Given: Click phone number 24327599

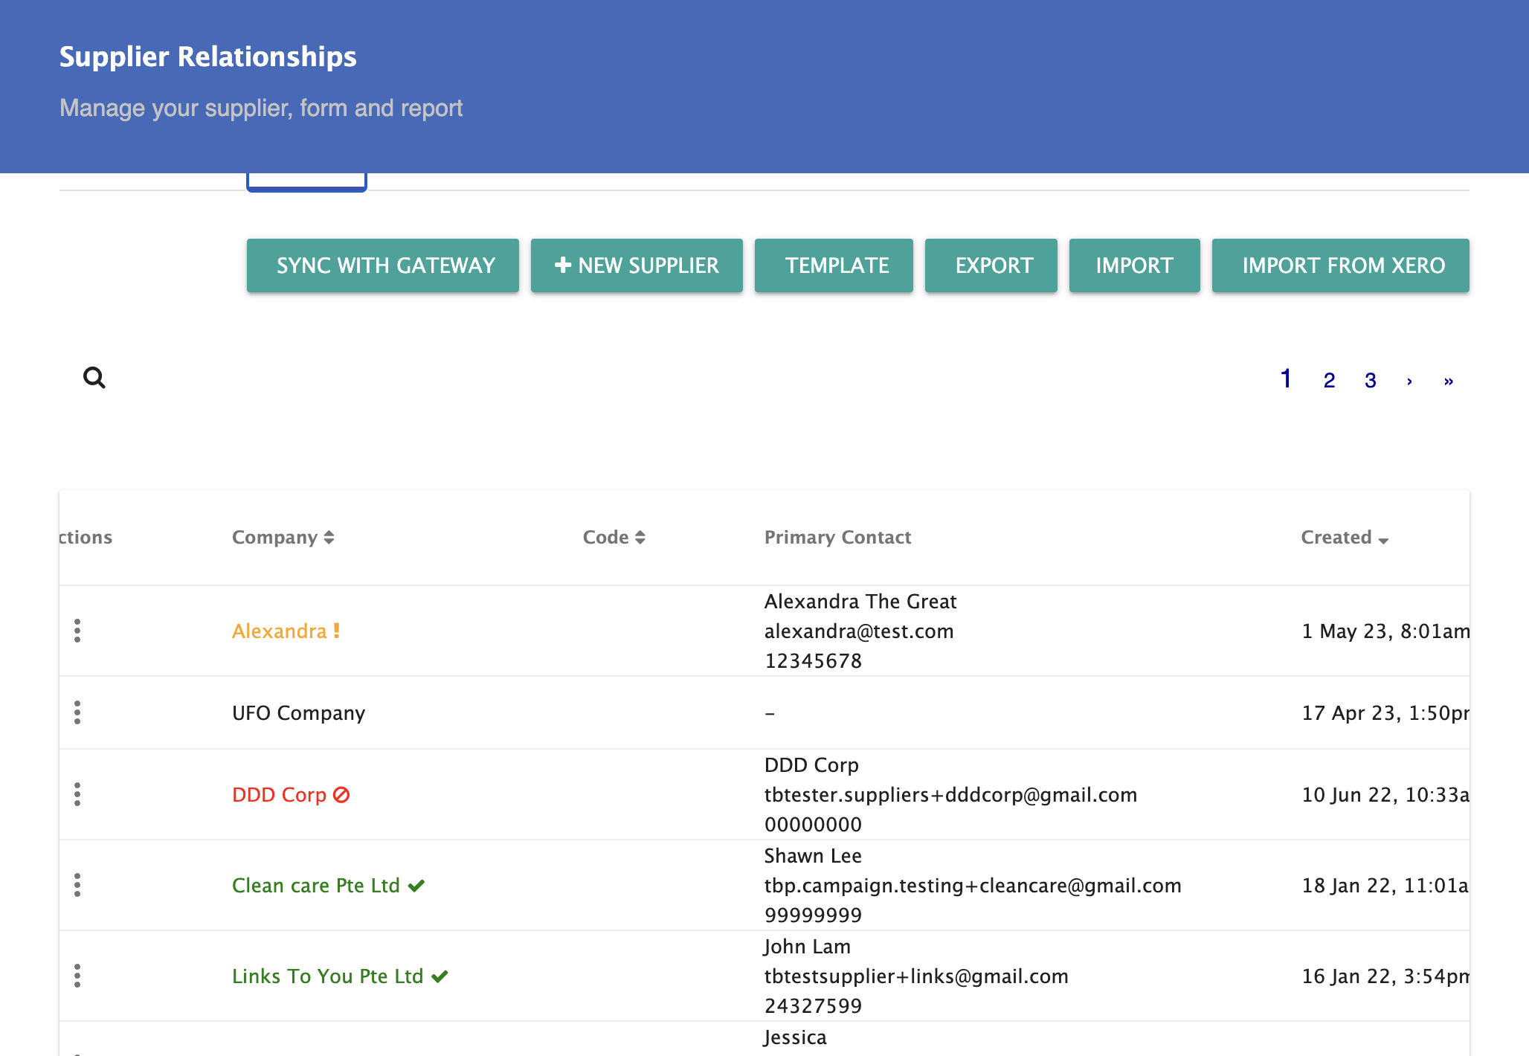Looking at the screenshot, I should click(814, 1006).
